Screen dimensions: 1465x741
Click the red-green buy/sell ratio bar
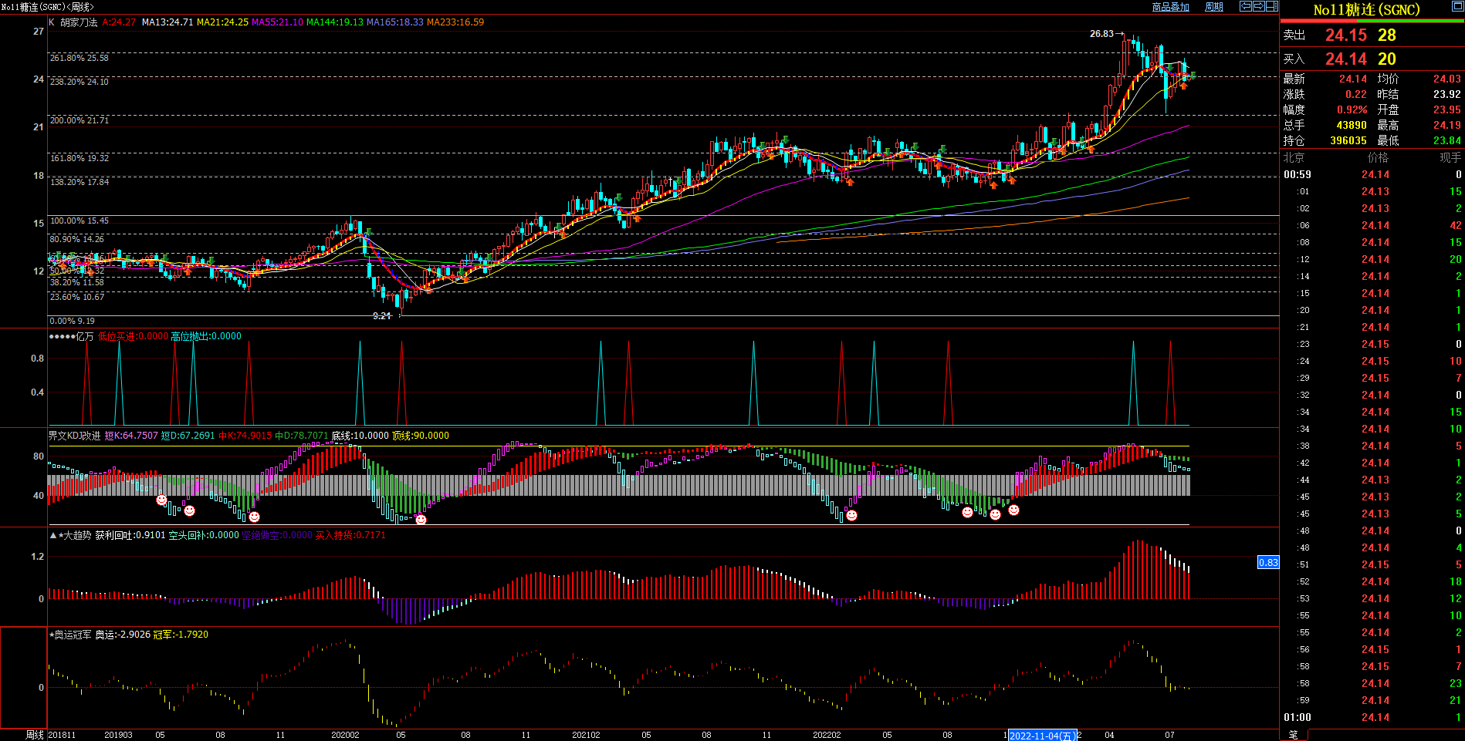[x=1372, y=22]
